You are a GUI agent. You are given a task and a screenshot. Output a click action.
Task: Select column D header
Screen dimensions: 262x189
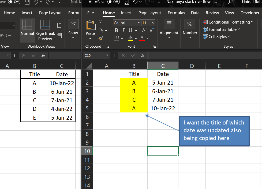tap(192, 66)
